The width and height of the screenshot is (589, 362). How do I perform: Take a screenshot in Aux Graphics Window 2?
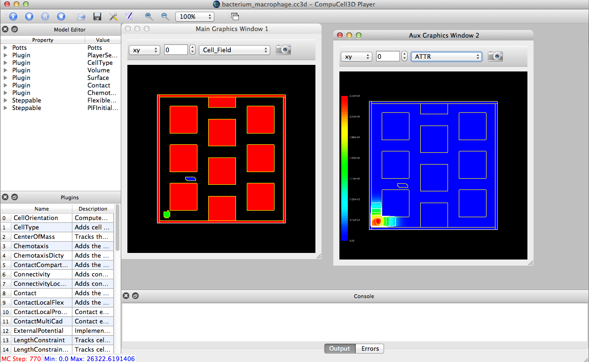tap(495, 56)
